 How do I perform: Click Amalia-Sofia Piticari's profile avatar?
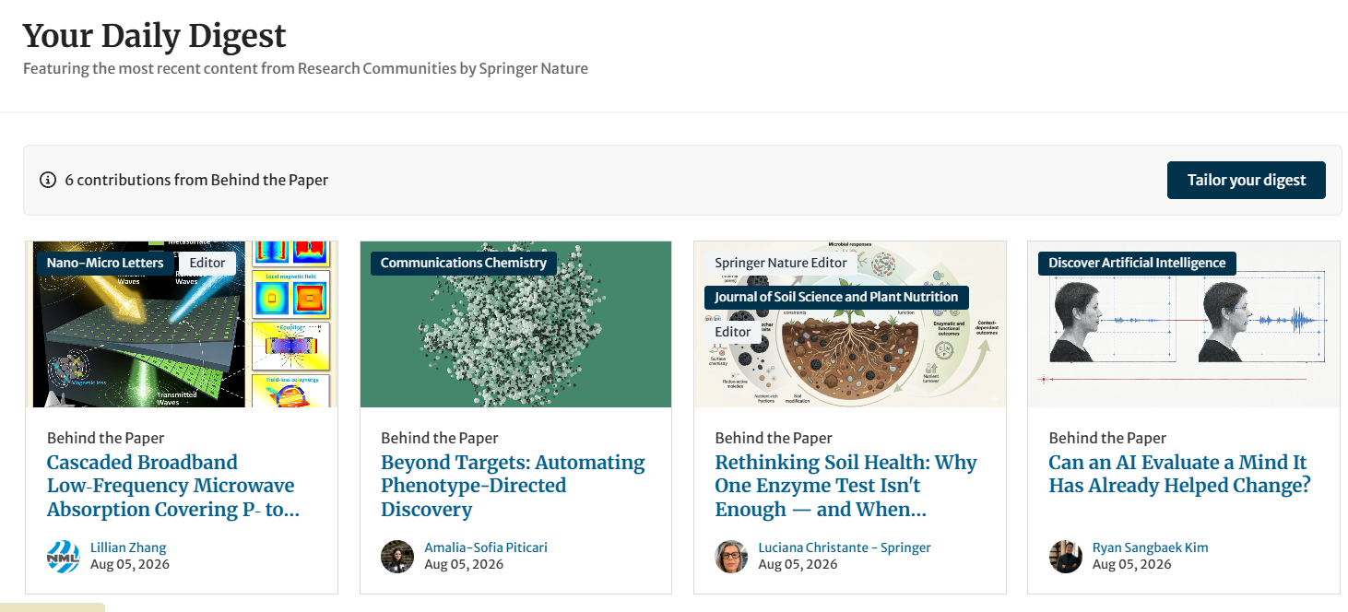pyautogui.click(x=397, y=557)
